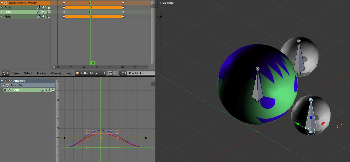Open the Channel menu
350x162 pixels.
click(x=56, y=73)
